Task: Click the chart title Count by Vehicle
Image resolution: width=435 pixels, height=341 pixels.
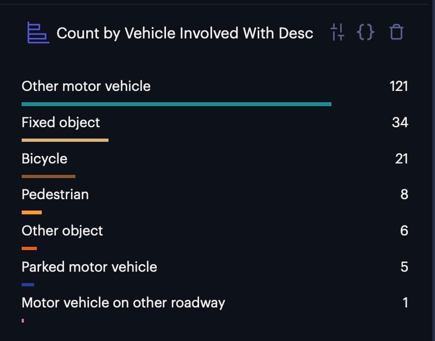Action: [x=185, y=33]
